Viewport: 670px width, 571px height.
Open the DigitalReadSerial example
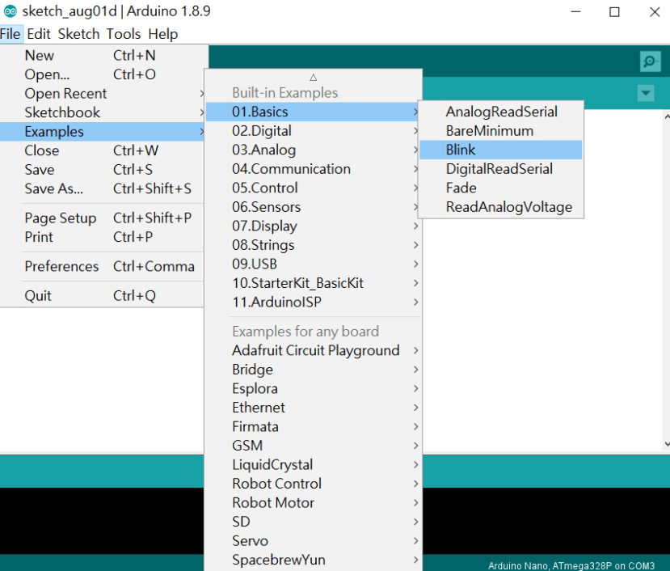(501, 169)
